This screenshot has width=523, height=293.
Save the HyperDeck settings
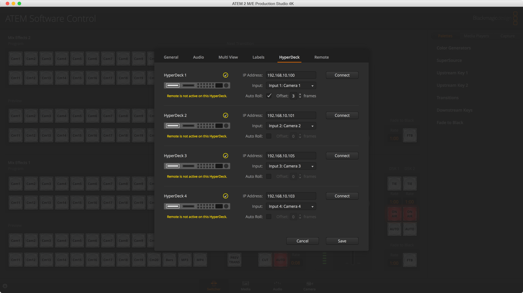(x=342, y=241)
